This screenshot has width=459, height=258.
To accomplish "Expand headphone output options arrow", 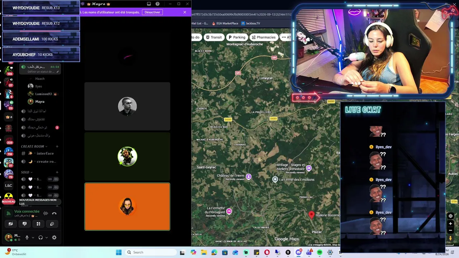I will (46, 237).
